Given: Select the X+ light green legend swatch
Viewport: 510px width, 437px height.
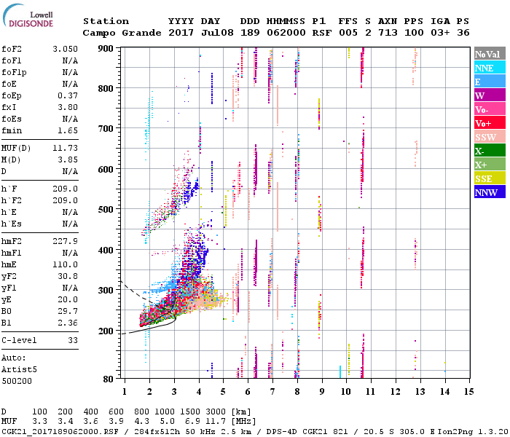Looking at the screenshot, I should click(x=490, y=165).
